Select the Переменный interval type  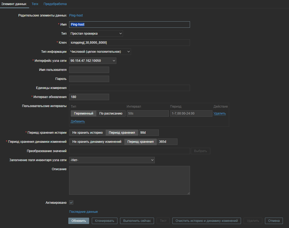pos(84,113)
